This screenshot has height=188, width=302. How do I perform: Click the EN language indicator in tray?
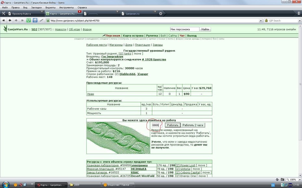click(x=273, y=185)
